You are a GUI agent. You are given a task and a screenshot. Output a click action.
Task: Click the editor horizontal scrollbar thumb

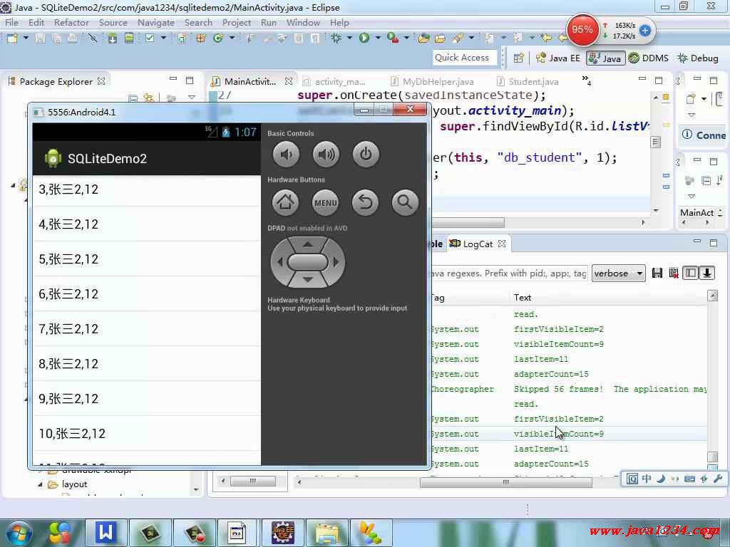coord(468,223)
